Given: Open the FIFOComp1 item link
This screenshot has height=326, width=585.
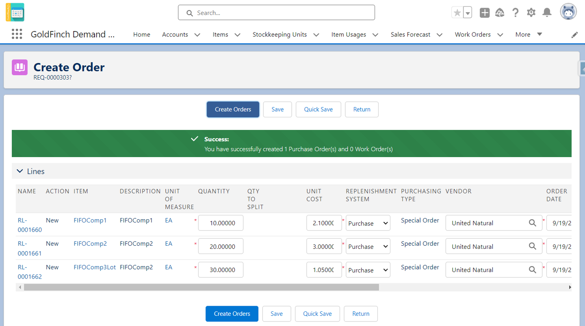Looking at the screenshot, I should 90,220.
